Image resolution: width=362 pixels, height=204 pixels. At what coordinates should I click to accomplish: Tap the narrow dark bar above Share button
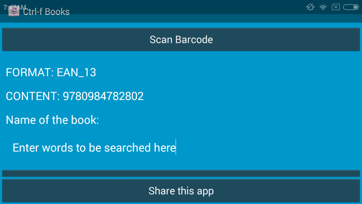click(181, 173)
